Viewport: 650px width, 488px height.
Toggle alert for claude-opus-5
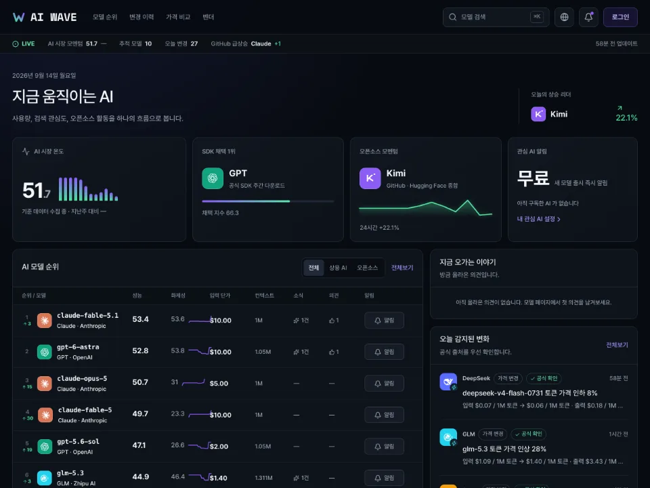(x=385, y=384)
